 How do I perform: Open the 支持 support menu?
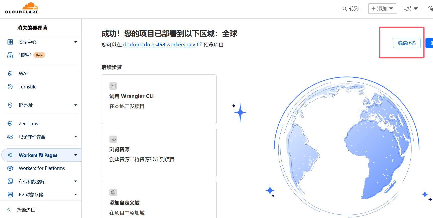coord(410,9)
